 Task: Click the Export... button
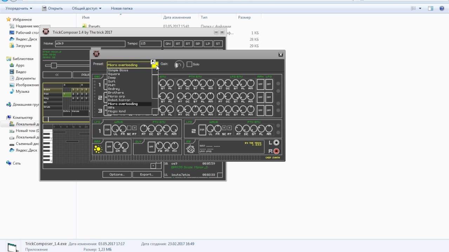pyautogui.click(x=147, y=174)
